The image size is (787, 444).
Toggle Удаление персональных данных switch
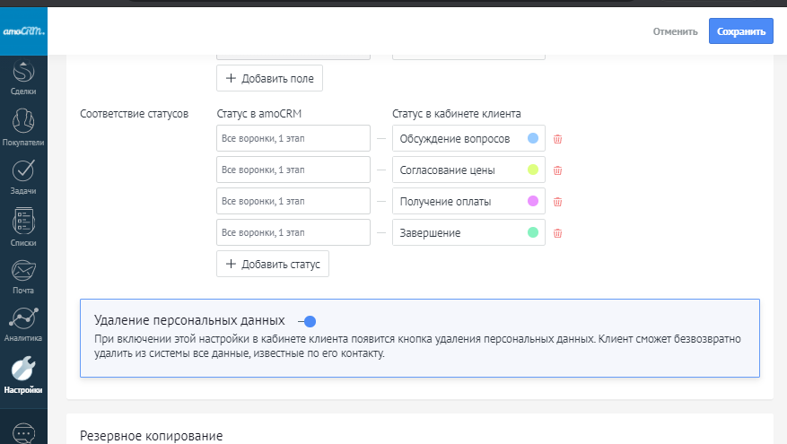[307, 321]
